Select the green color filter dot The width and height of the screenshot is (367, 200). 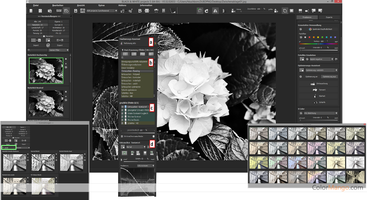[x=322, y=37]
